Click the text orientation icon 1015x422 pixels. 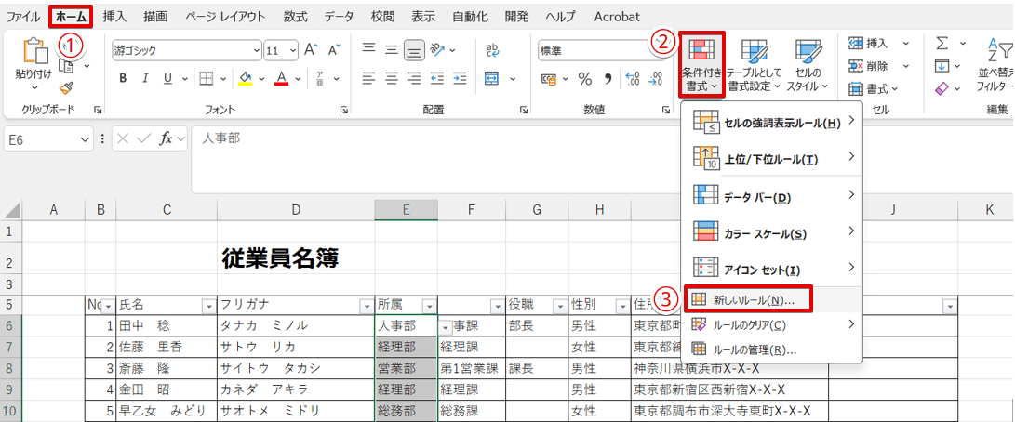(x=437, y=48)
